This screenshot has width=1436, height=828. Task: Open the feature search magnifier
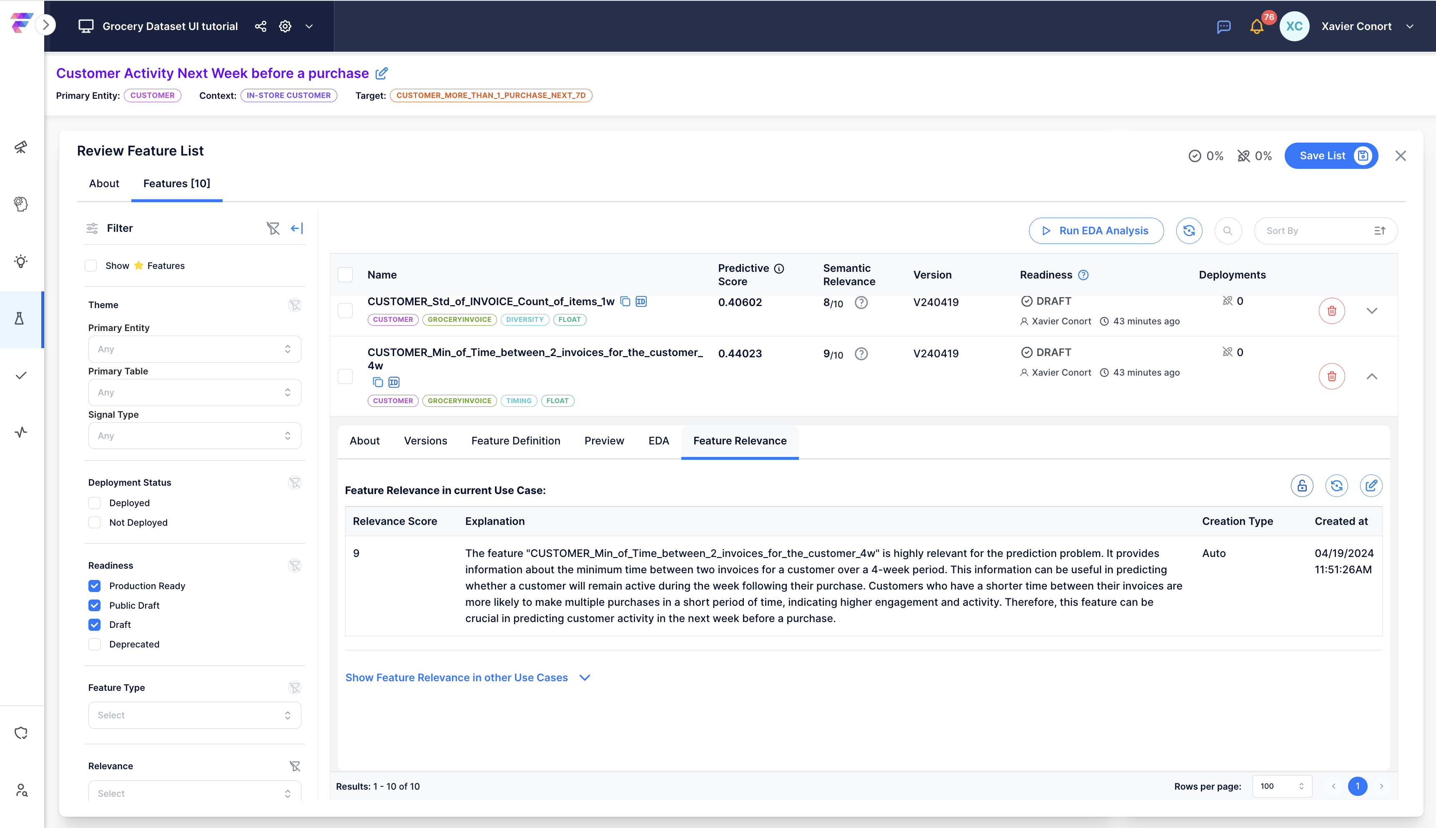pyautogui.click(x=1227, y=231)
